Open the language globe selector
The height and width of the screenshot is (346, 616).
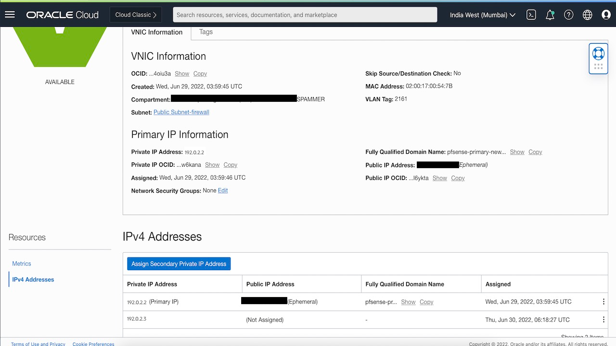(x=587, y=14)
